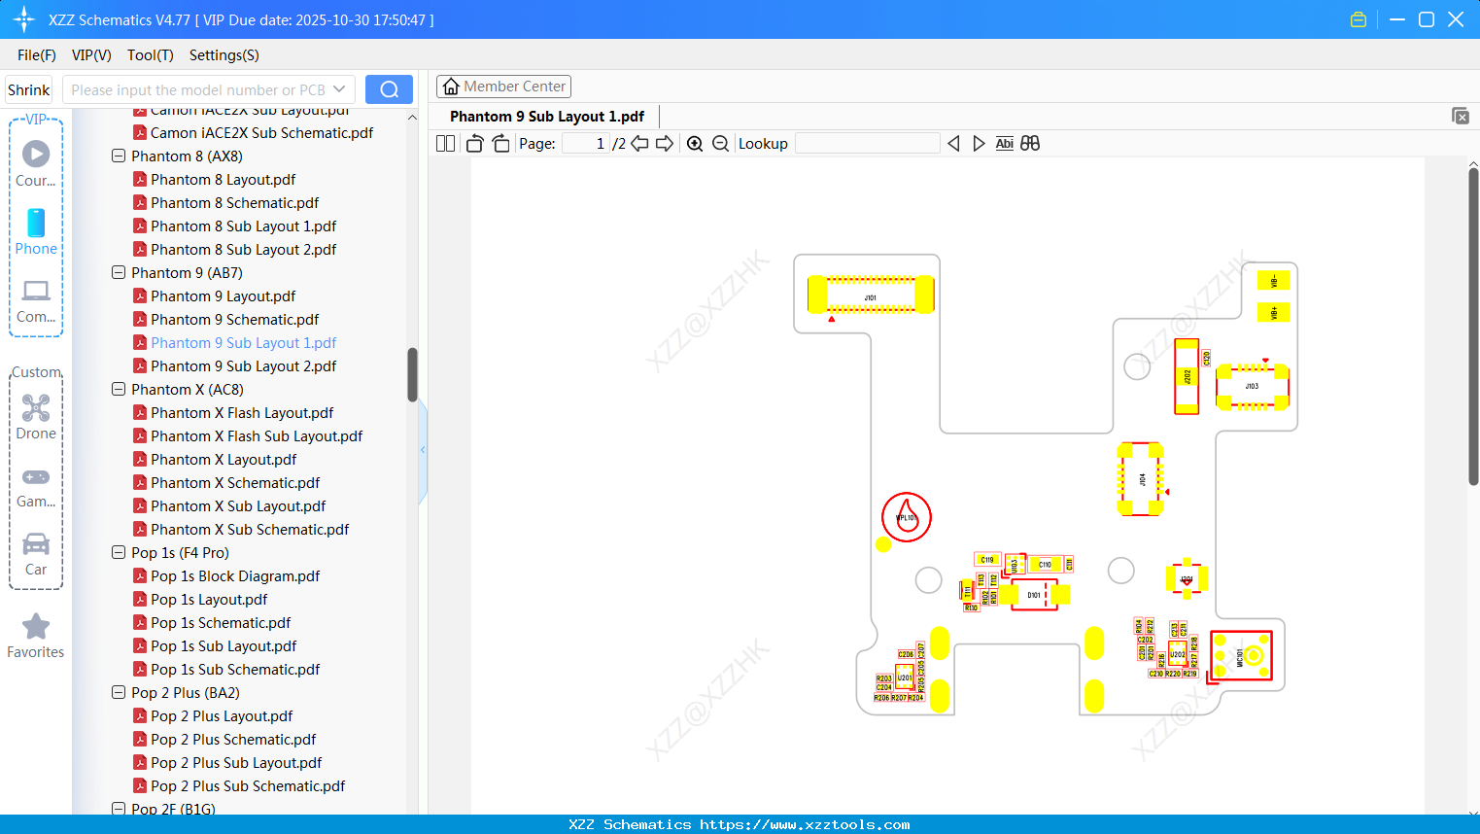Open Phantom 8 Schematic.pdf
The height and width of the screenshot is (834, 1480).
(x=235, y=202)
